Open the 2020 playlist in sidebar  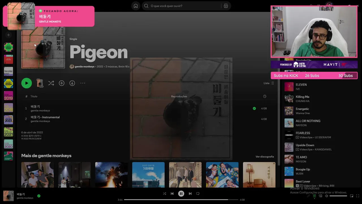(8, 144)
